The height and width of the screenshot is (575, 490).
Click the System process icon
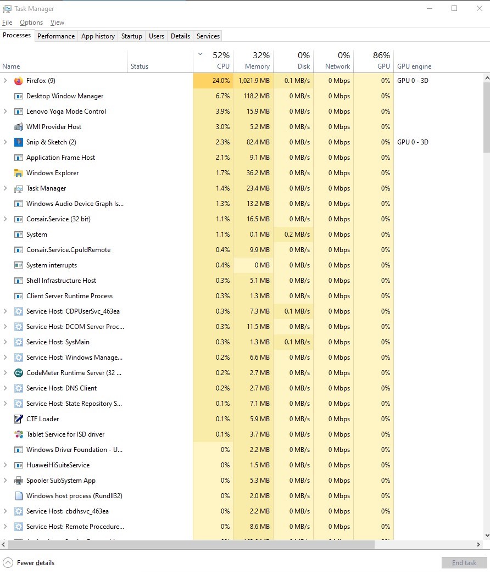point(18,235)
